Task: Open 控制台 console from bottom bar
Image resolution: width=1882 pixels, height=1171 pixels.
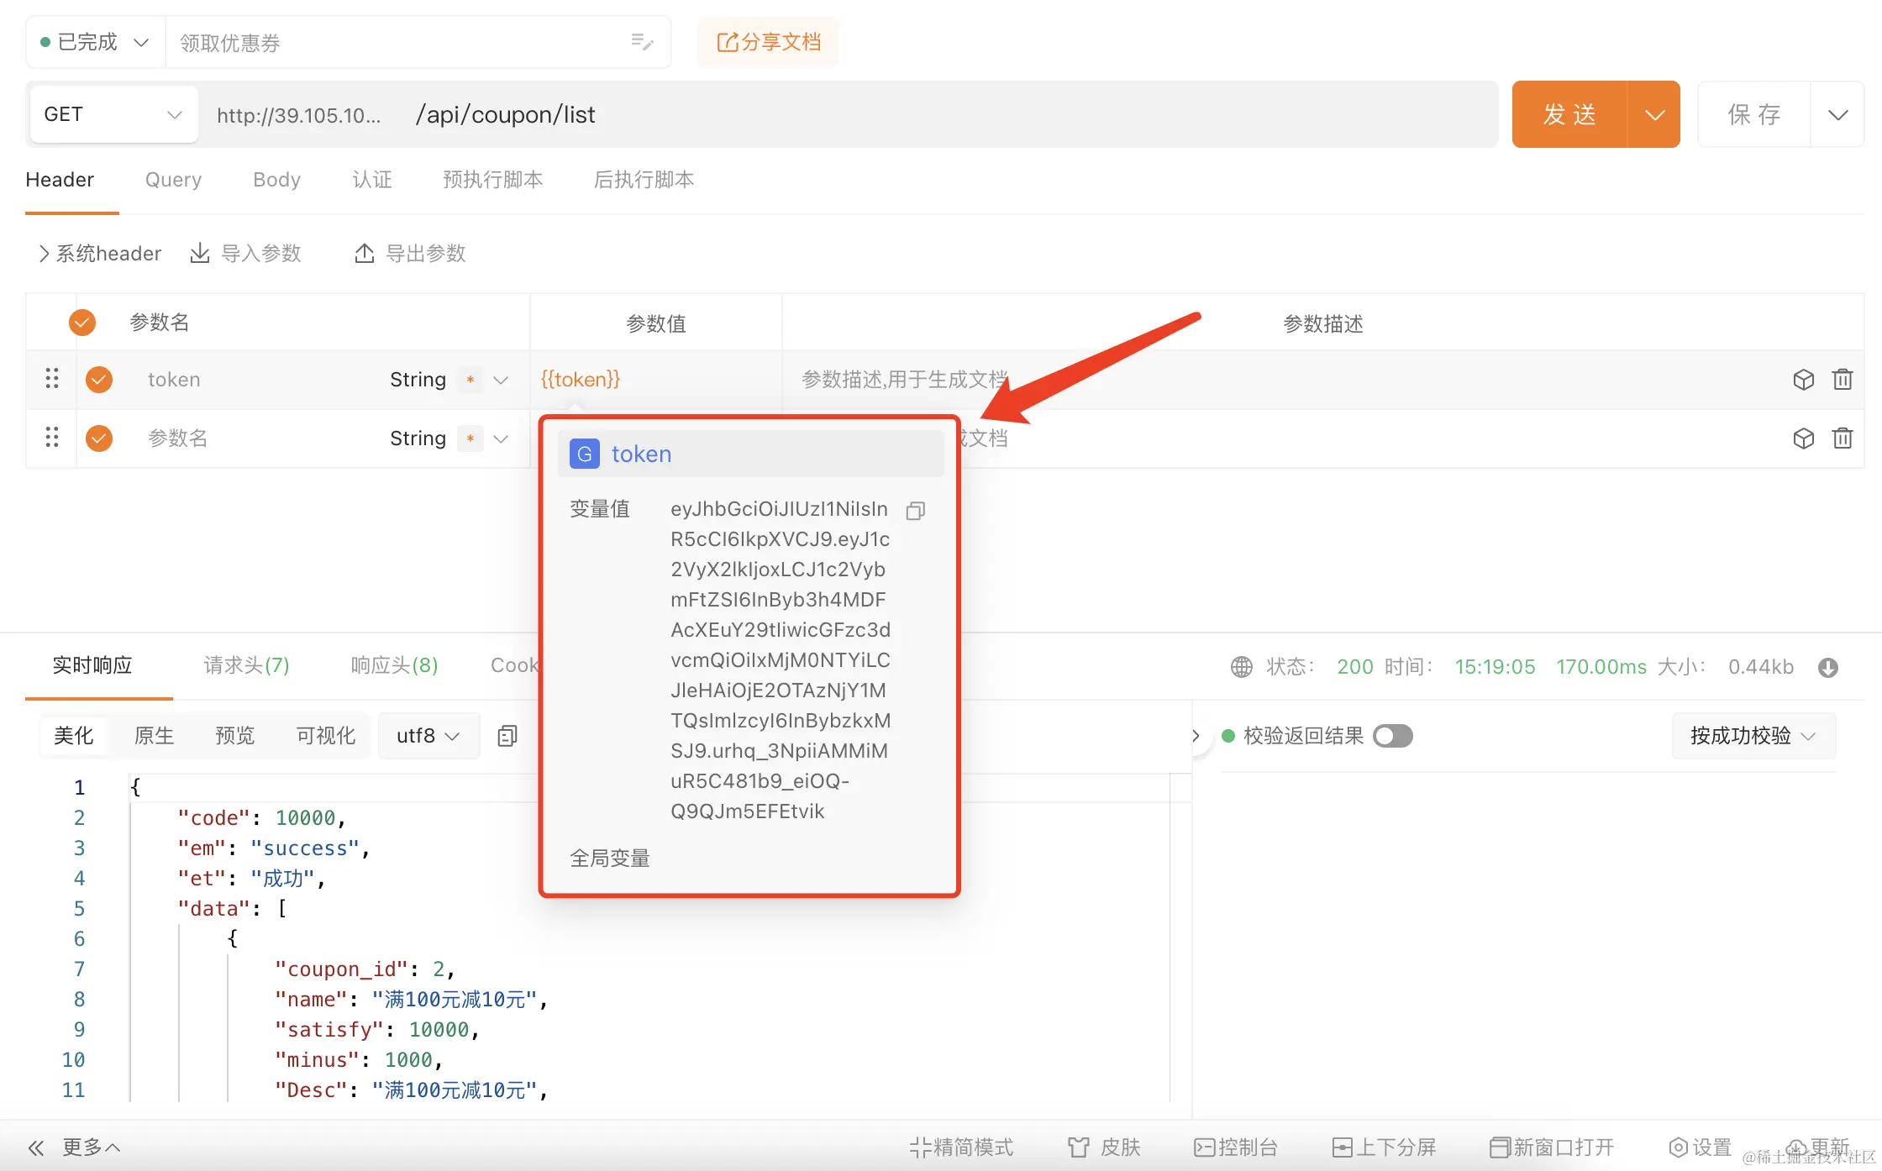Action: [1236, 1147]
